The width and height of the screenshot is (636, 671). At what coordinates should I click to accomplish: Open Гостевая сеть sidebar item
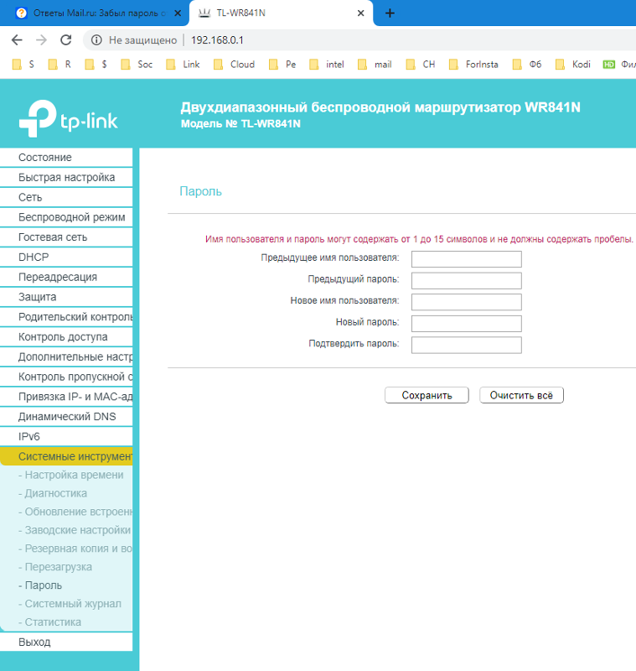[66, 237]
